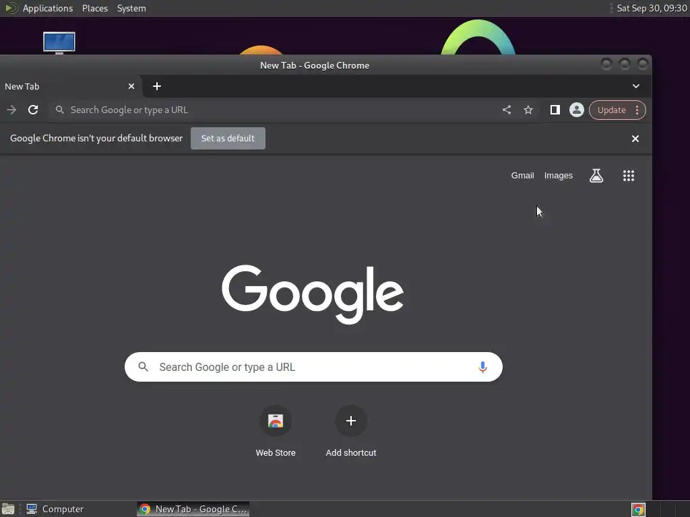The height and width of the screenshot is (517, 690).
Task: Expand the tab search dropdown arrow
Action: coord(636,86)
